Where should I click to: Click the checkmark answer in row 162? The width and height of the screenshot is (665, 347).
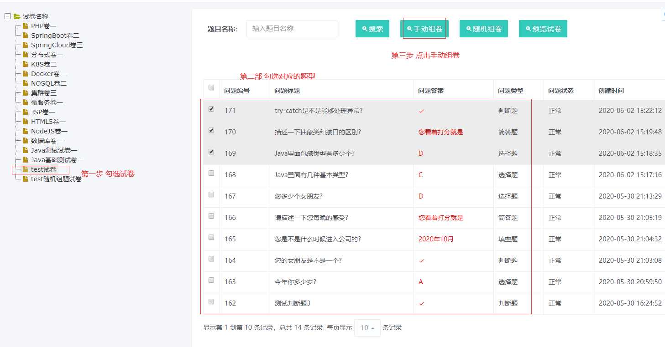click(x=421, y=303)
